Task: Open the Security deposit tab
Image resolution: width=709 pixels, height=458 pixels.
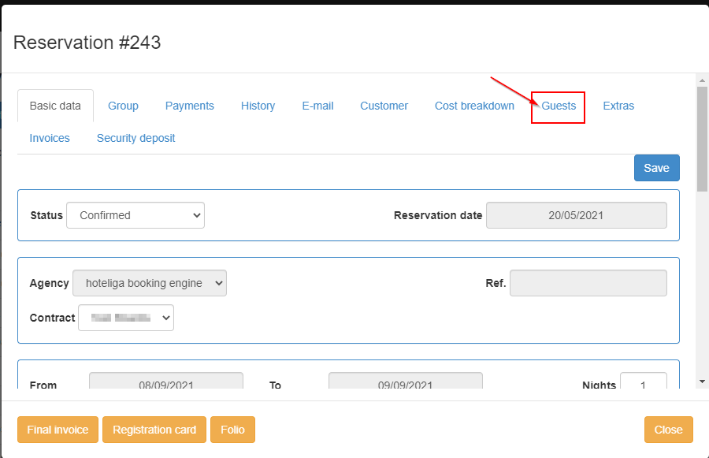Action: tap(135, 138)
